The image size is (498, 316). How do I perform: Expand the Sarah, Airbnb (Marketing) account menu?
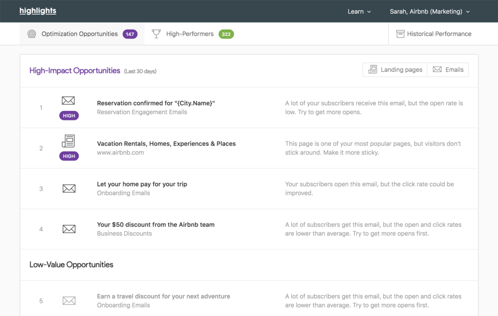pyautogui.click(x=429, y=12)
